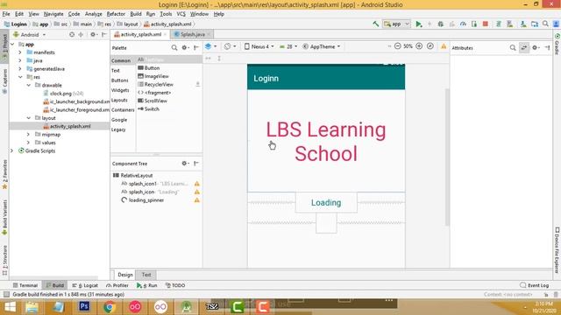This screenshot has height=315, width=561.
Task: Open the Nexus 4 device dropdown
Action: tap(259, 46)
